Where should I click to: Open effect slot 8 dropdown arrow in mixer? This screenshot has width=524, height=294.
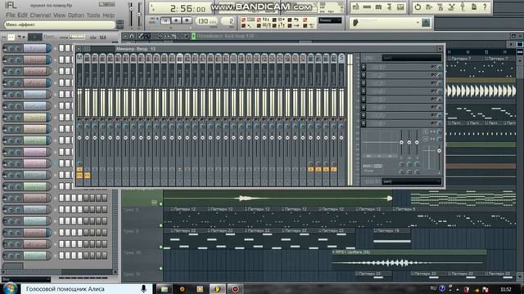click(364, 123)
